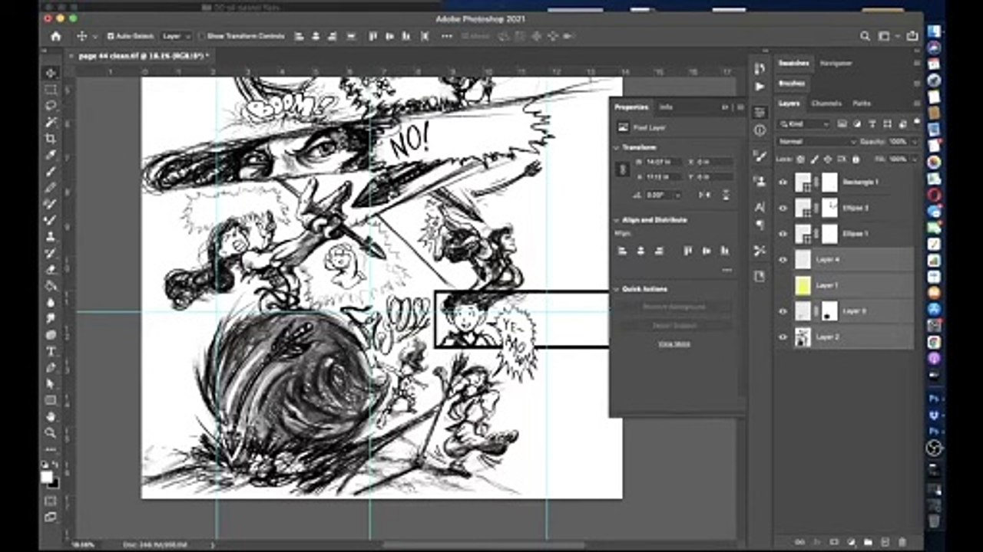Viewport: 983px width, 552px height.
Task: Open the rotation angle dropdown
Action: tap(680, 195)
